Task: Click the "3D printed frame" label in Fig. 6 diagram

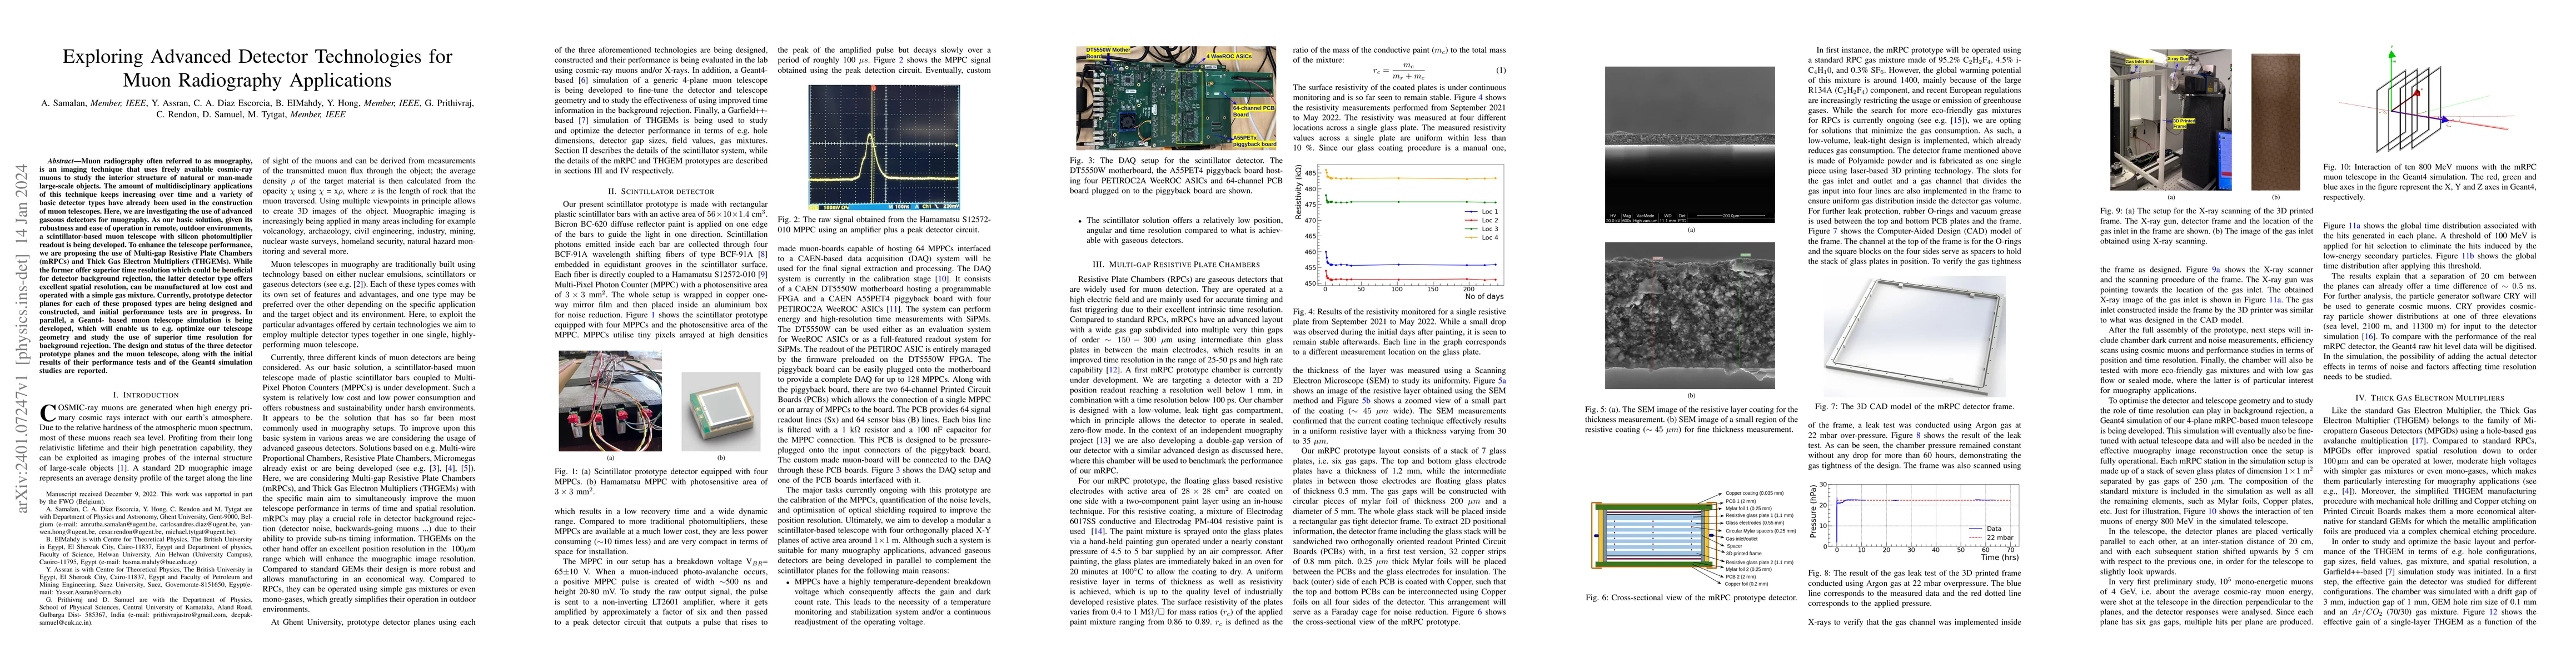Action: coord(1744,554)
